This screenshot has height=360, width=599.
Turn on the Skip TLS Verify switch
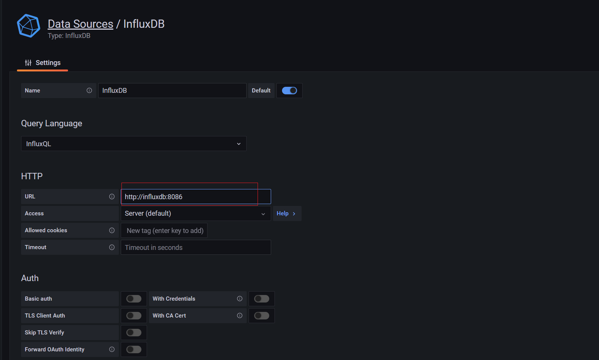coord(134,333)
